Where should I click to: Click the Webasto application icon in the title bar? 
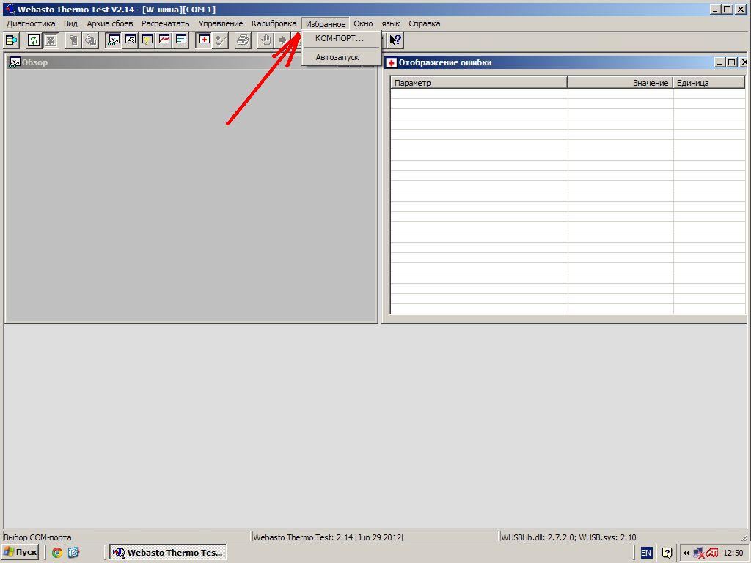click(x=10, y=9)
